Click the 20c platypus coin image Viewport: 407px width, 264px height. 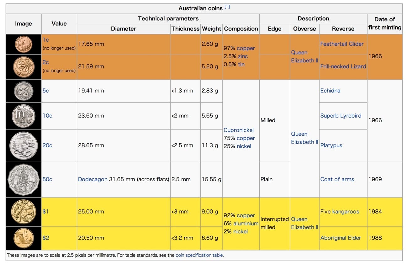tap(24, 145)
